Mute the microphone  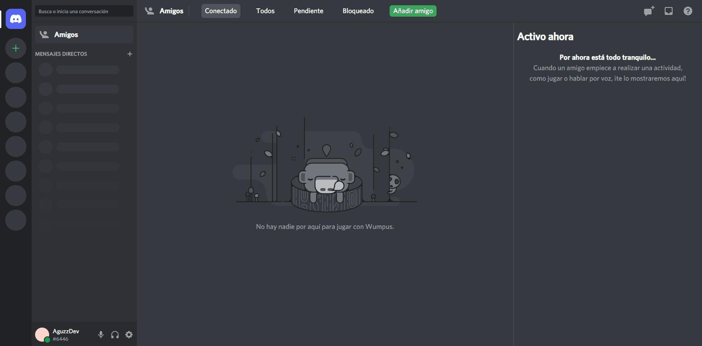(x=101, y=335)
